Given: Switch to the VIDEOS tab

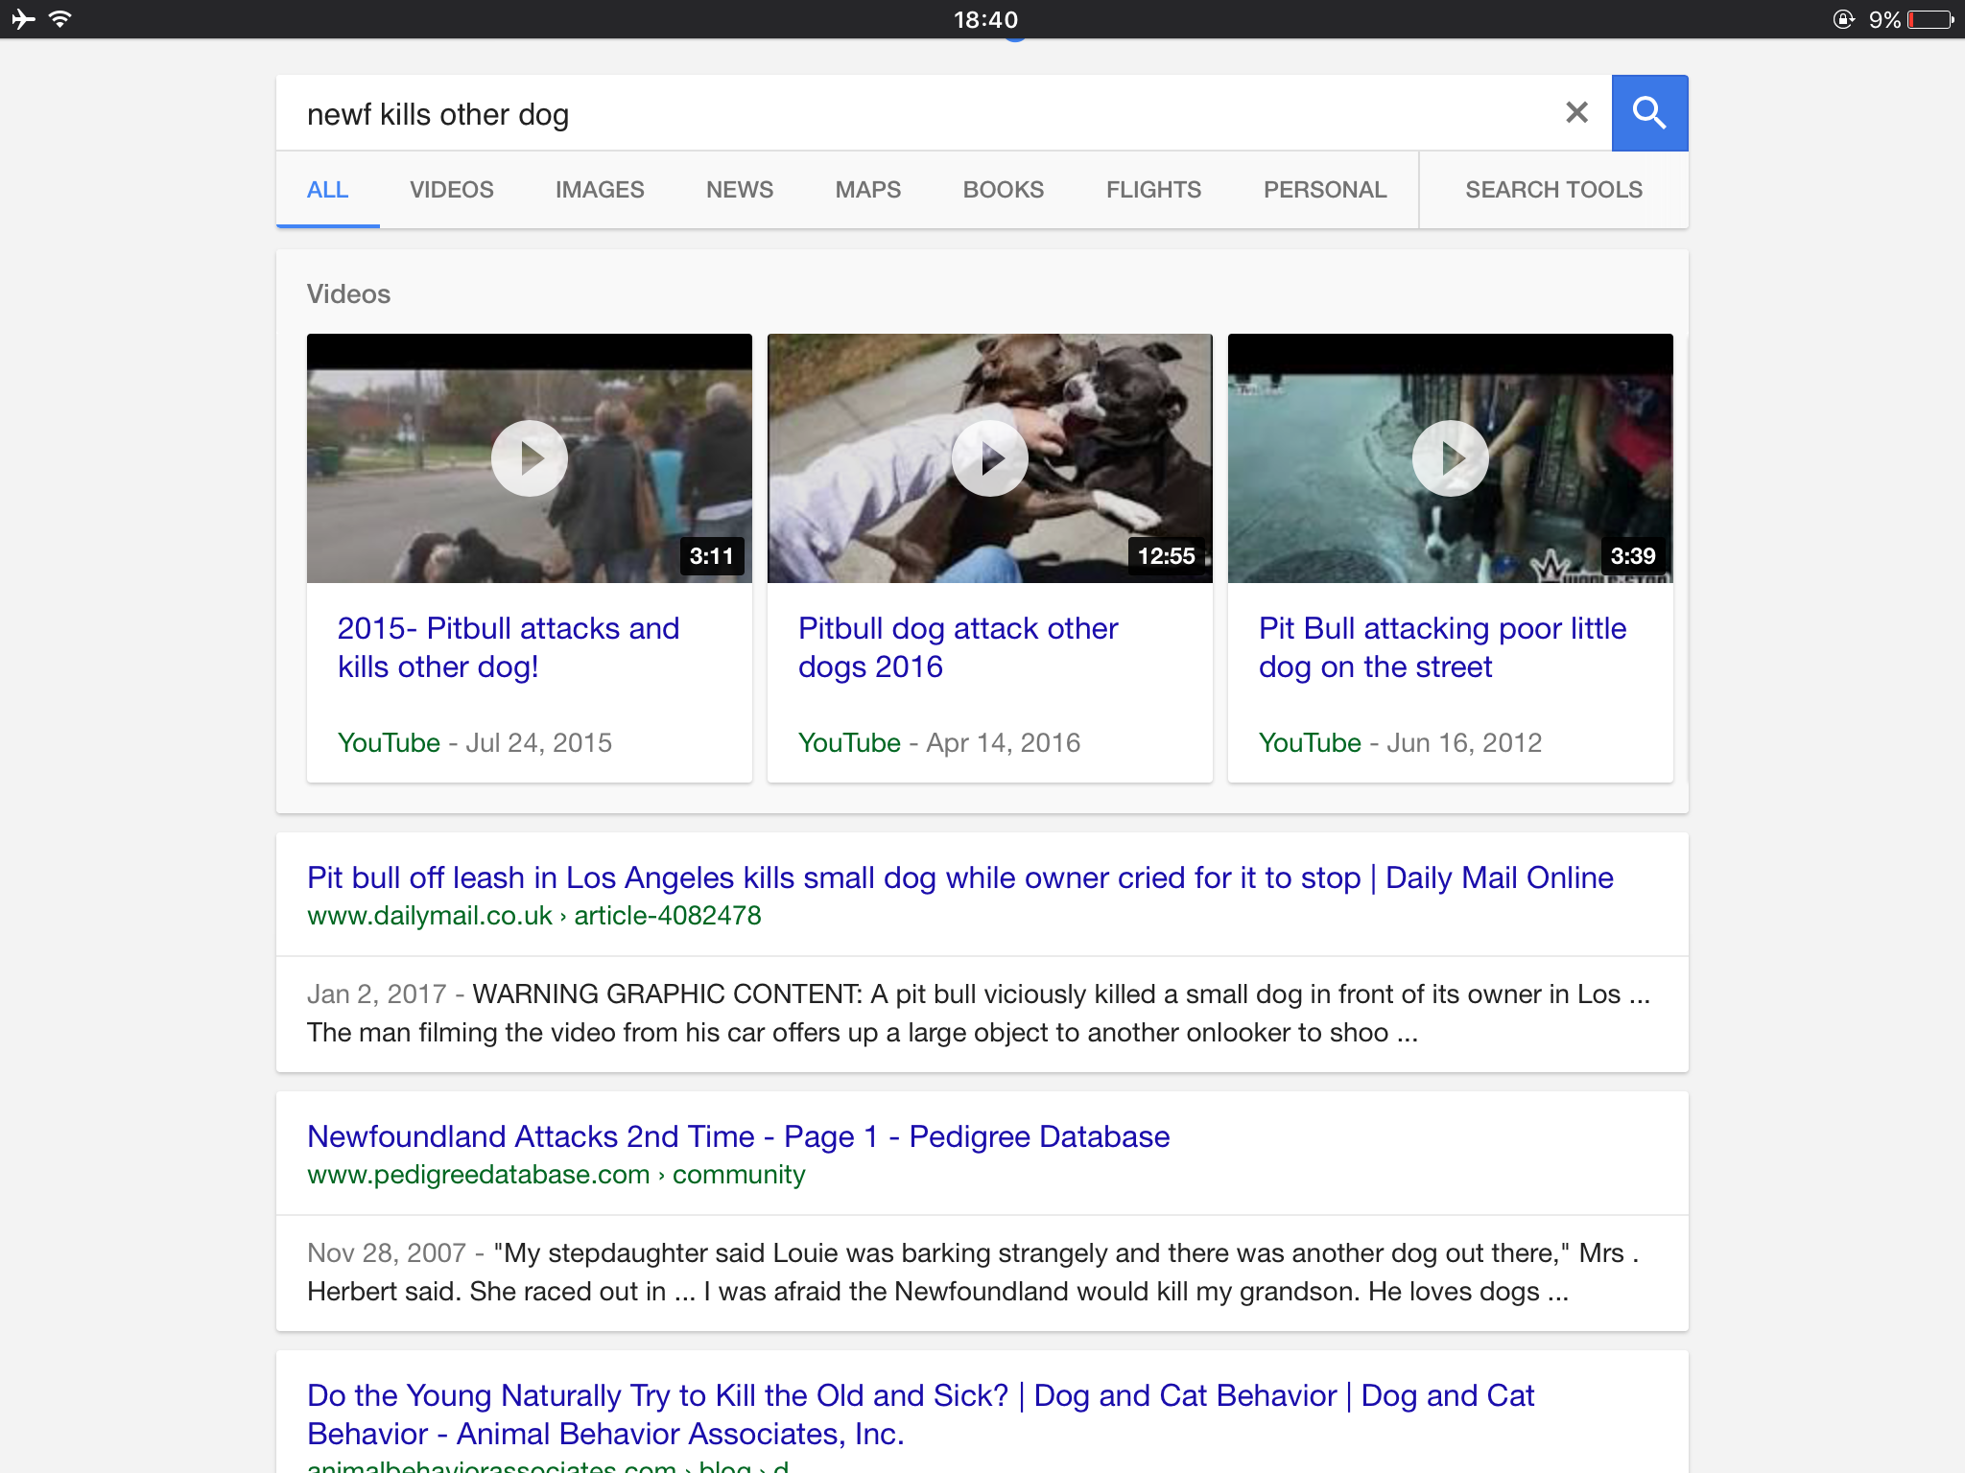Looking at the screenshot, I should pyautogui.click(x=451, y=190).
